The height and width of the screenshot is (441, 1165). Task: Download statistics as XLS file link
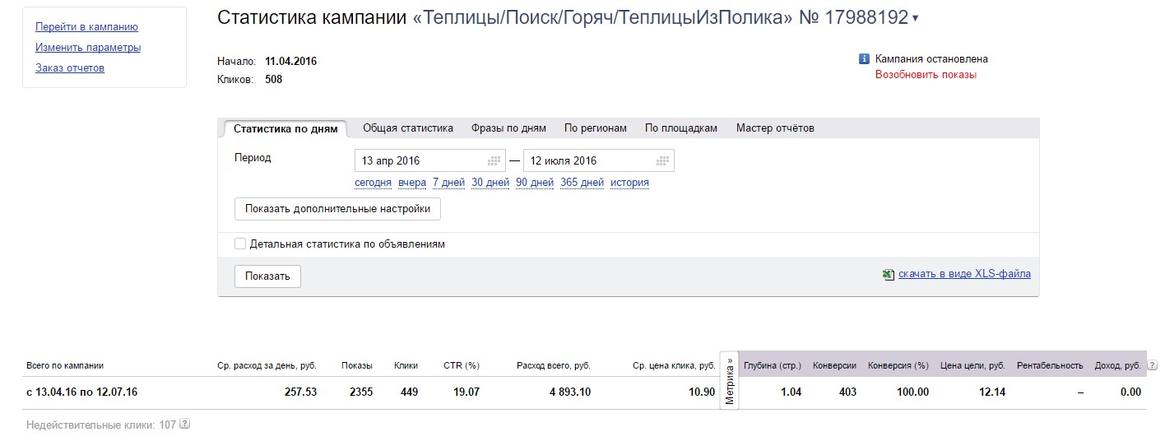pyautogui.click(x=964, y=274)
